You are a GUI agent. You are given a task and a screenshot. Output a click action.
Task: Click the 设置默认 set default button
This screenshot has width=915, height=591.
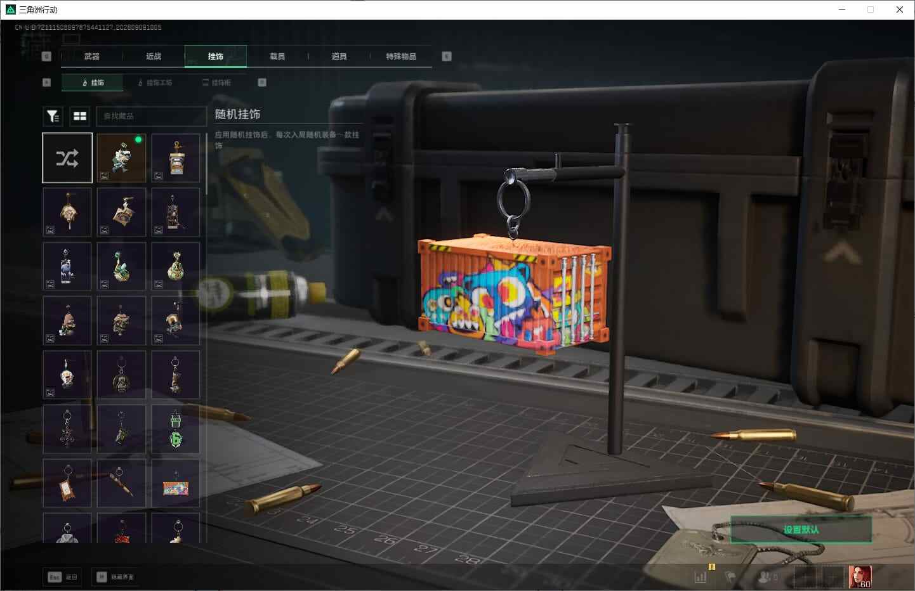click(x=801, y=529)
